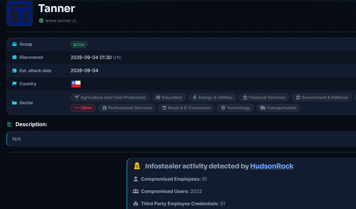This screenshot has height=209, width=356.
Task: Click the Sector industry icon
Action: coord(14,103)
